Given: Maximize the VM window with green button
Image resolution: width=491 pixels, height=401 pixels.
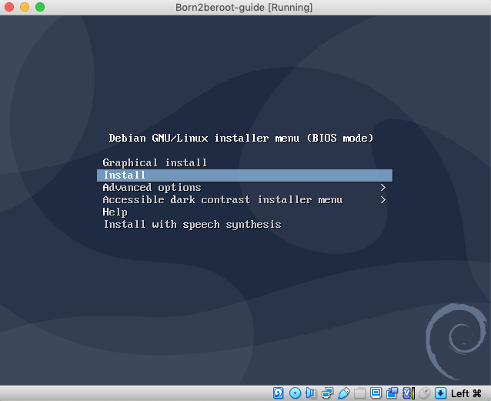Looking at the screenshot, I should [40, 7].
